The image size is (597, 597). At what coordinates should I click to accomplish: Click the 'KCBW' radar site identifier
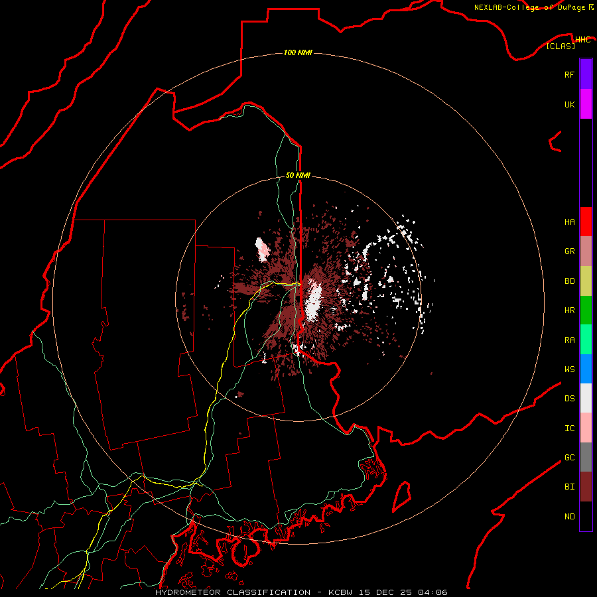[340, 592]
